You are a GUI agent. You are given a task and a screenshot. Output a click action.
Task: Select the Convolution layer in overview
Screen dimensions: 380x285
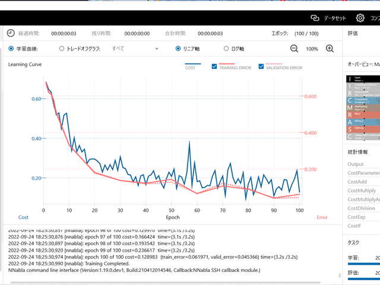click(x=363, y=100)
